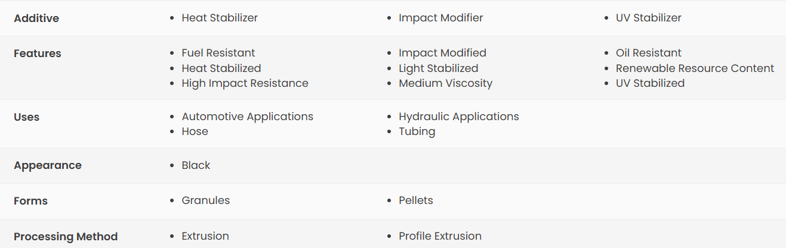Click the UV Stabilizer additive text

(649, 18)
